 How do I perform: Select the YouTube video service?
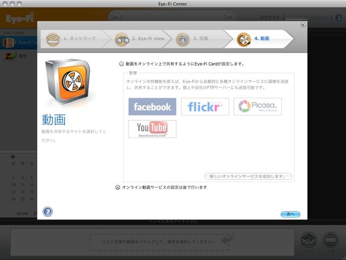[152, 129]
